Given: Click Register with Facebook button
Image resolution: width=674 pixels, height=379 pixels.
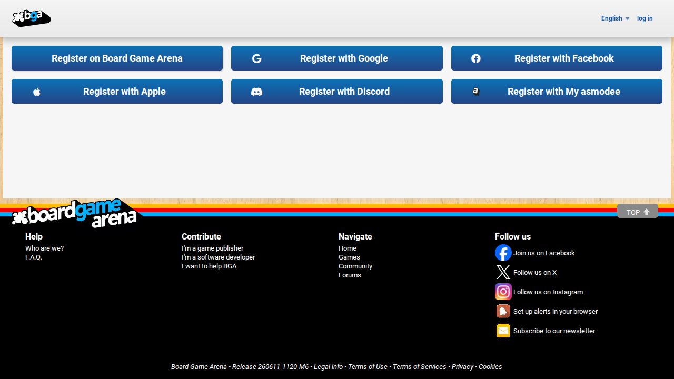Looking at the screenshot, I should [557, 58].
